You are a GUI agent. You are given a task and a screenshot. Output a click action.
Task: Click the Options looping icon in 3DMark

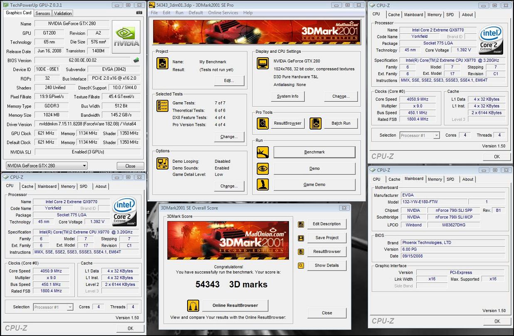pyautogui.click(x=162, y=163)
